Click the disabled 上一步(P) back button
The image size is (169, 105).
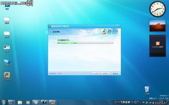tap(96, 73)
